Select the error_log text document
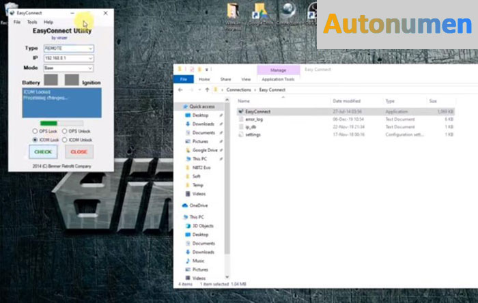This screenshot has width=478, height=303. [x=254, y=119]
